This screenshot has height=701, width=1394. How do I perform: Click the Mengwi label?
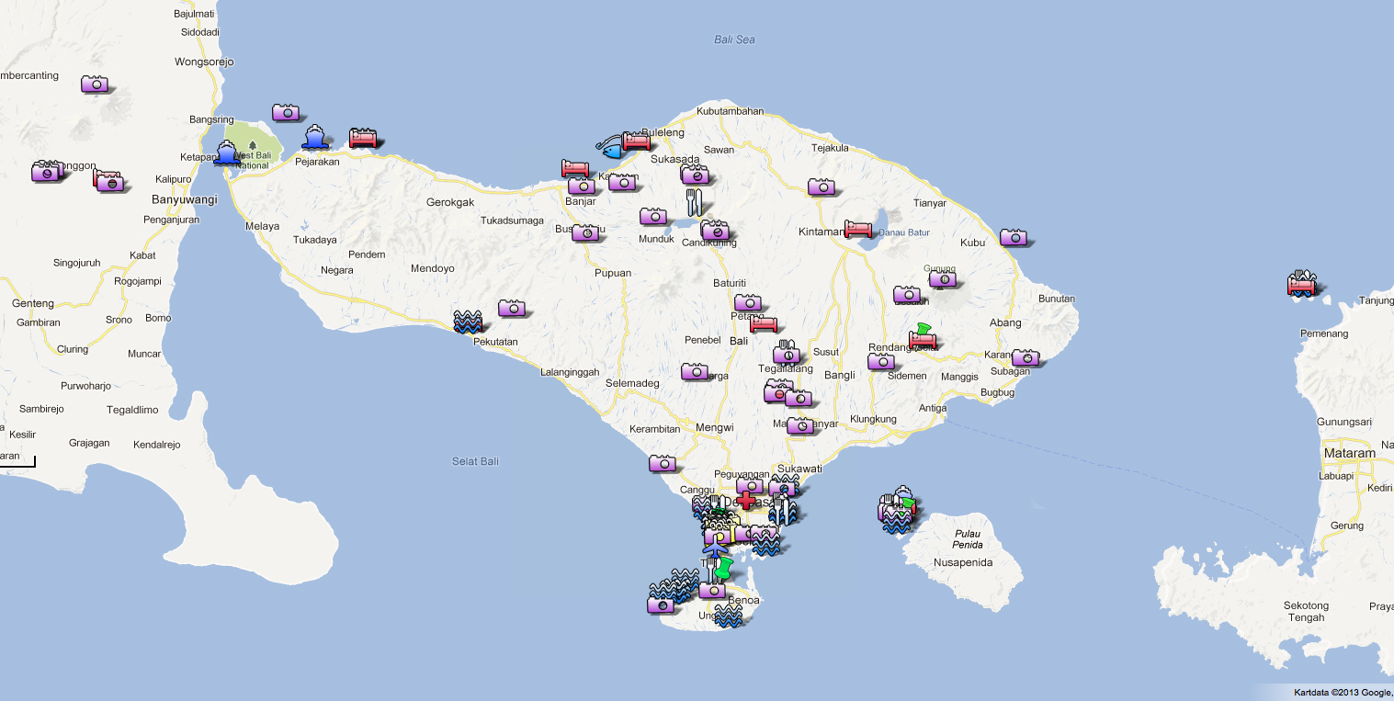pos(715,428)
